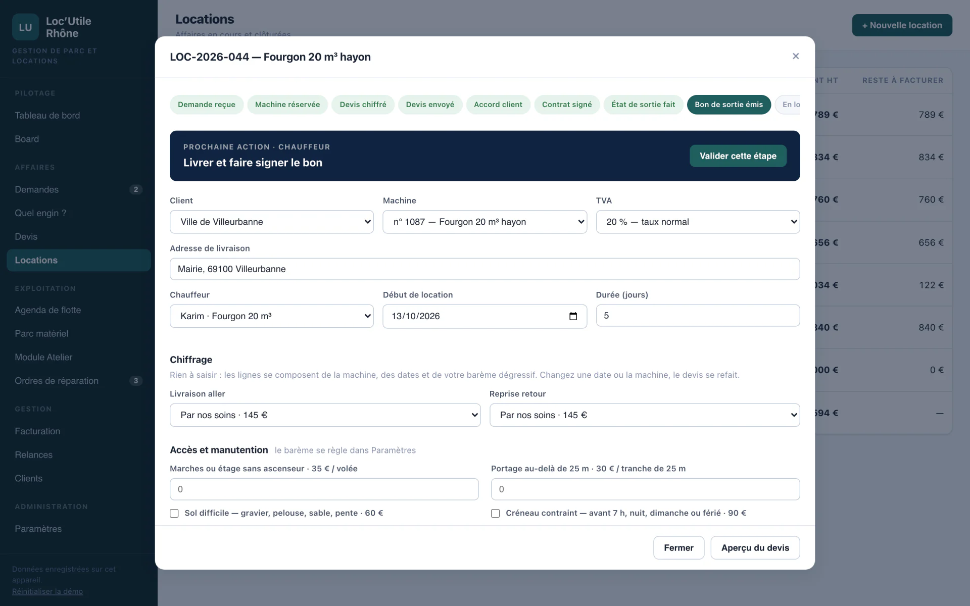Click Valider cette étape
970x606 pixels.
[738, 156]
